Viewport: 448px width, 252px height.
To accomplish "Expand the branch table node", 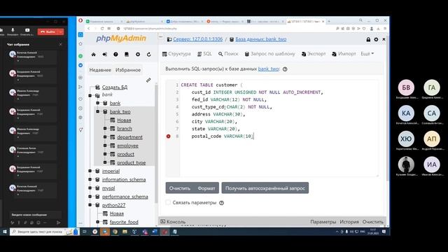I will 105,129.
